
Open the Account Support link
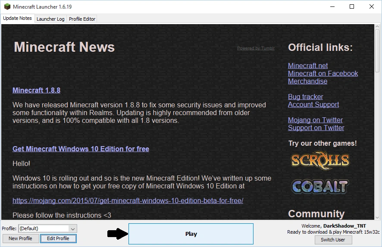click(313, 104)
